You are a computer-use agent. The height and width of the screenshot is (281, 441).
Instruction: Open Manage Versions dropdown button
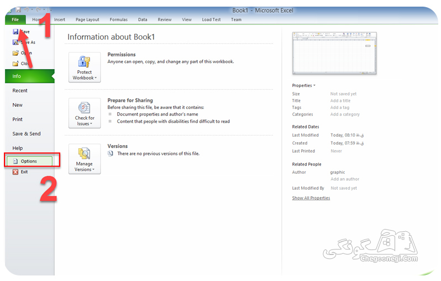[85, 159]
